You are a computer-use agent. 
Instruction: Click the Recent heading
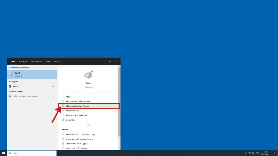tap(65, 129)
